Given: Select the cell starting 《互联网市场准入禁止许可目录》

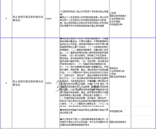Looking at the screenshot, I should coord(84,19).
